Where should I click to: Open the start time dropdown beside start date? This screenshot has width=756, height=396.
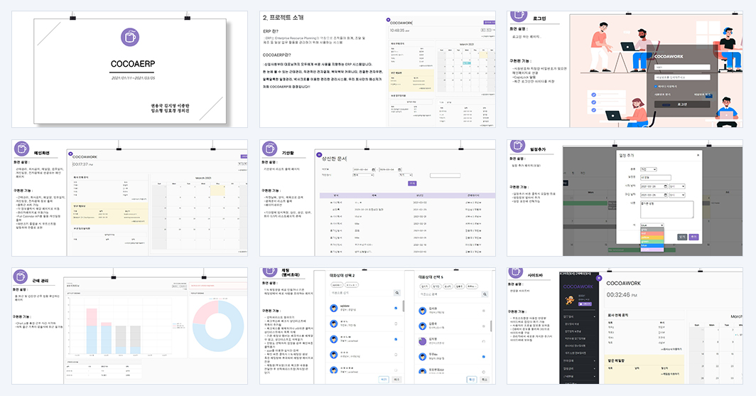click(677, 186)
